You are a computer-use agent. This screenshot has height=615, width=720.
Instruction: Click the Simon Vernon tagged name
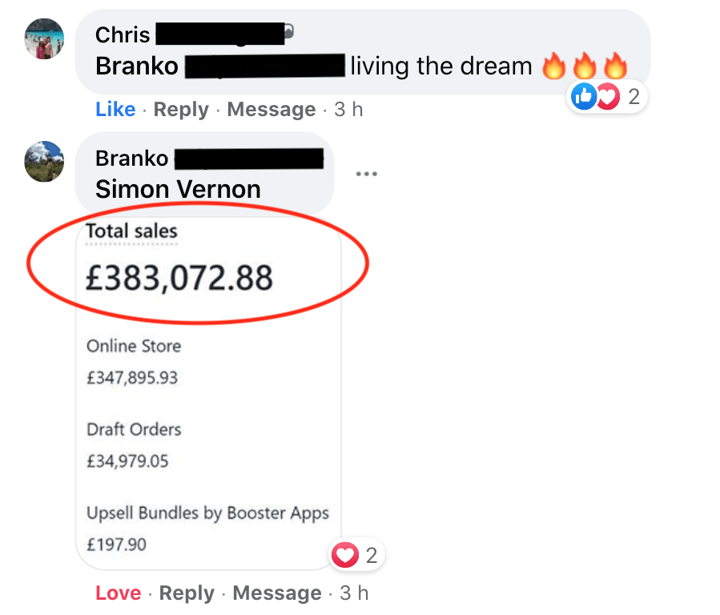coord(178,189)
